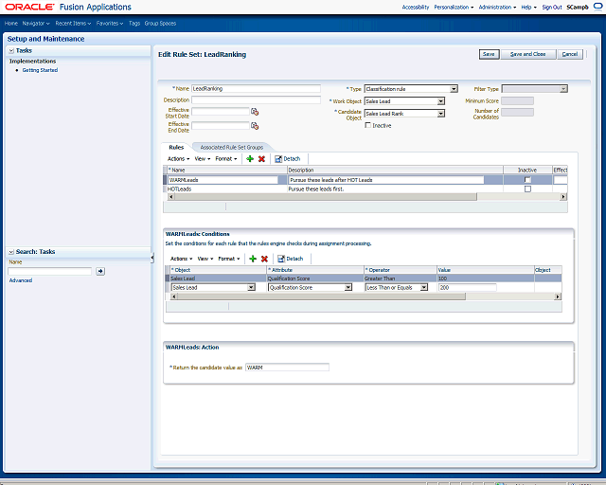Click the chat bubble icon at top right
The width and height of the screenshot is (606, 485).
click(x=597, y=7)
